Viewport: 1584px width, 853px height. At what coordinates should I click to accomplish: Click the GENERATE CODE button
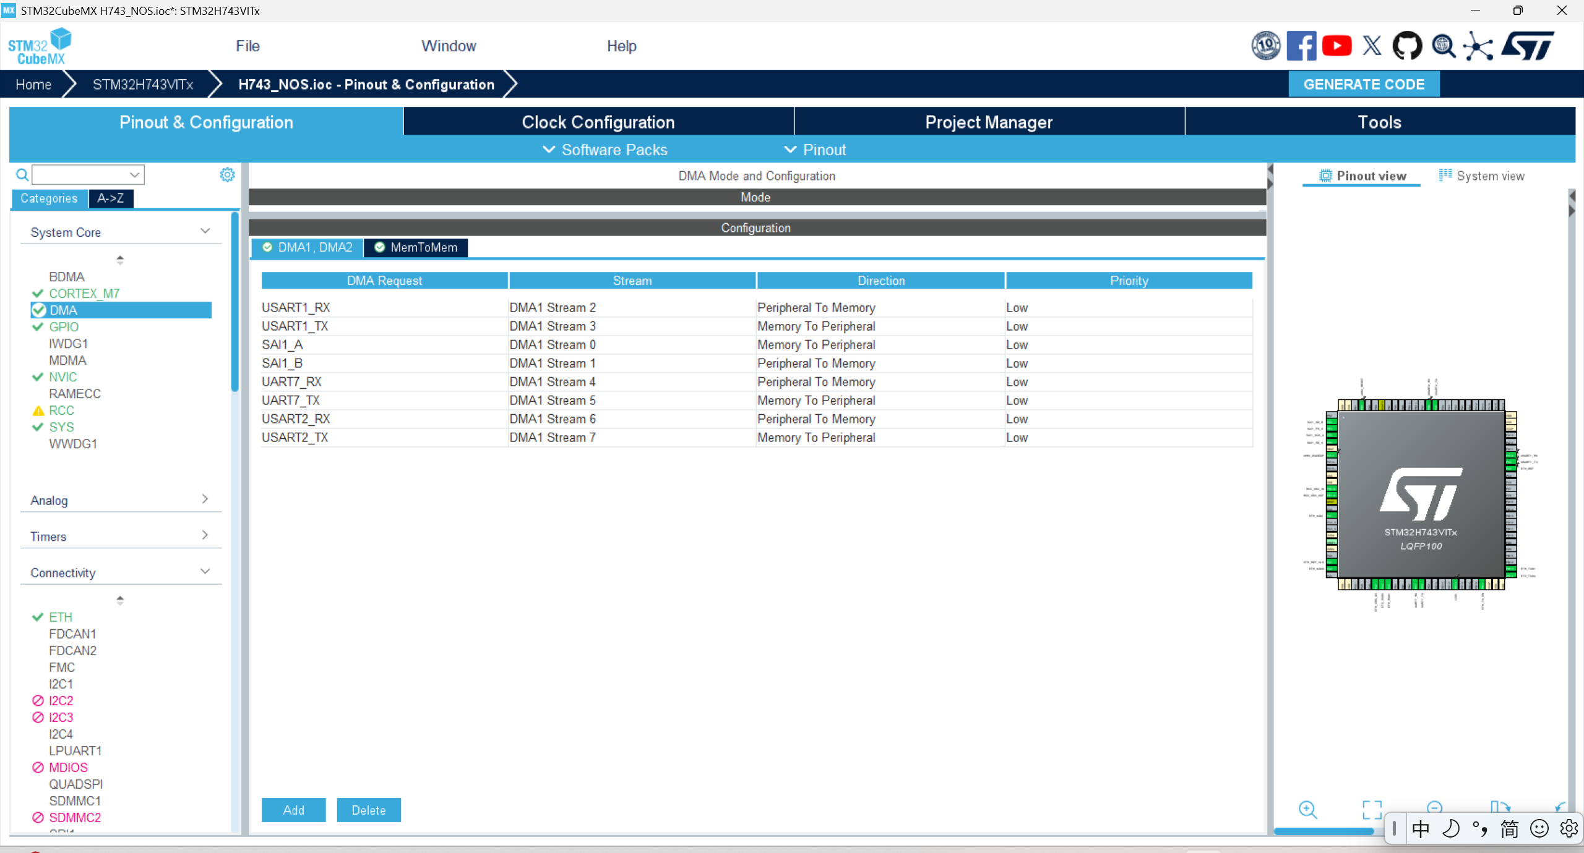(1364, 84)
